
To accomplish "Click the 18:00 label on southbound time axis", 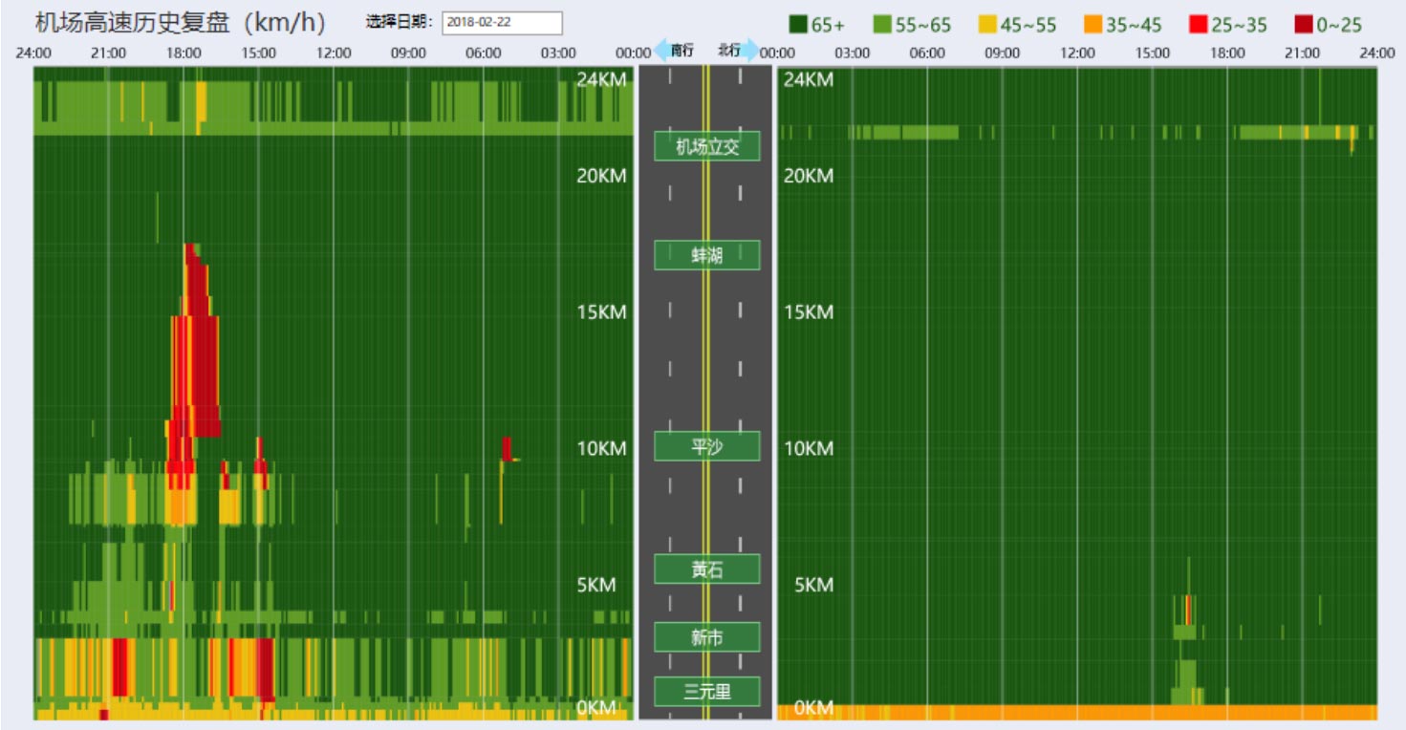I will coord(184,54).
